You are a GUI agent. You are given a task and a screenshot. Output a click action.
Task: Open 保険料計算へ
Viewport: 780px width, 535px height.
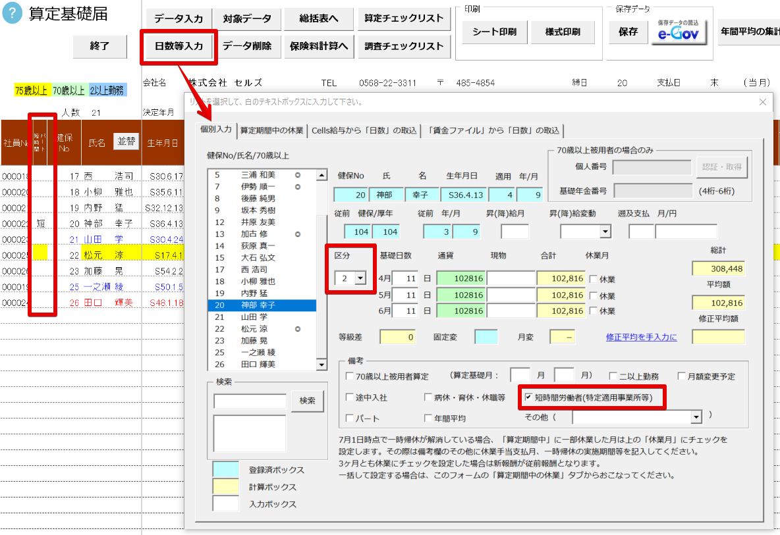(x=318, y=46)
